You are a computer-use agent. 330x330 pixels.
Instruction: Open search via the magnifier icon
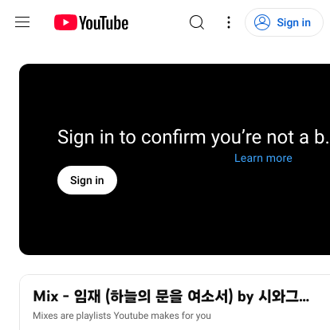(197, 22)
